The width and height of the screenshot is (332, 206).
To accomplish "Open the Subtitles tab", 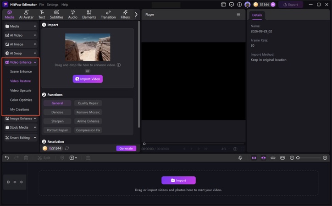I will tap(56, 15).
